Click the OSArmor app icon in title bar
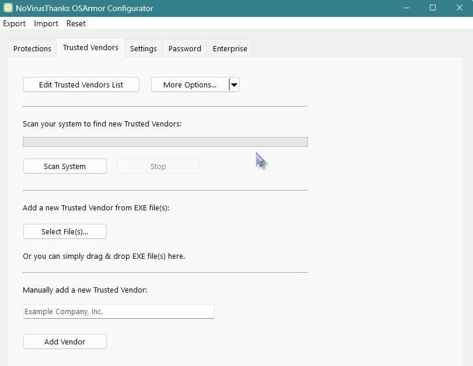Viewport: 473px width, 366px height. pos(8,8)
